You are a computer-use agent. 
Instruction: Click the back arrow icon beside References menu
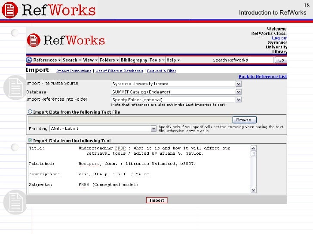29,60
